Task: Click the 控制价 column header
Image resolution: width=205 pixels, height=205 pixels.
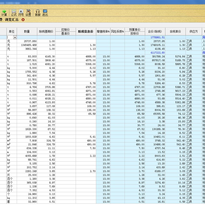Action: pos(66,30)
